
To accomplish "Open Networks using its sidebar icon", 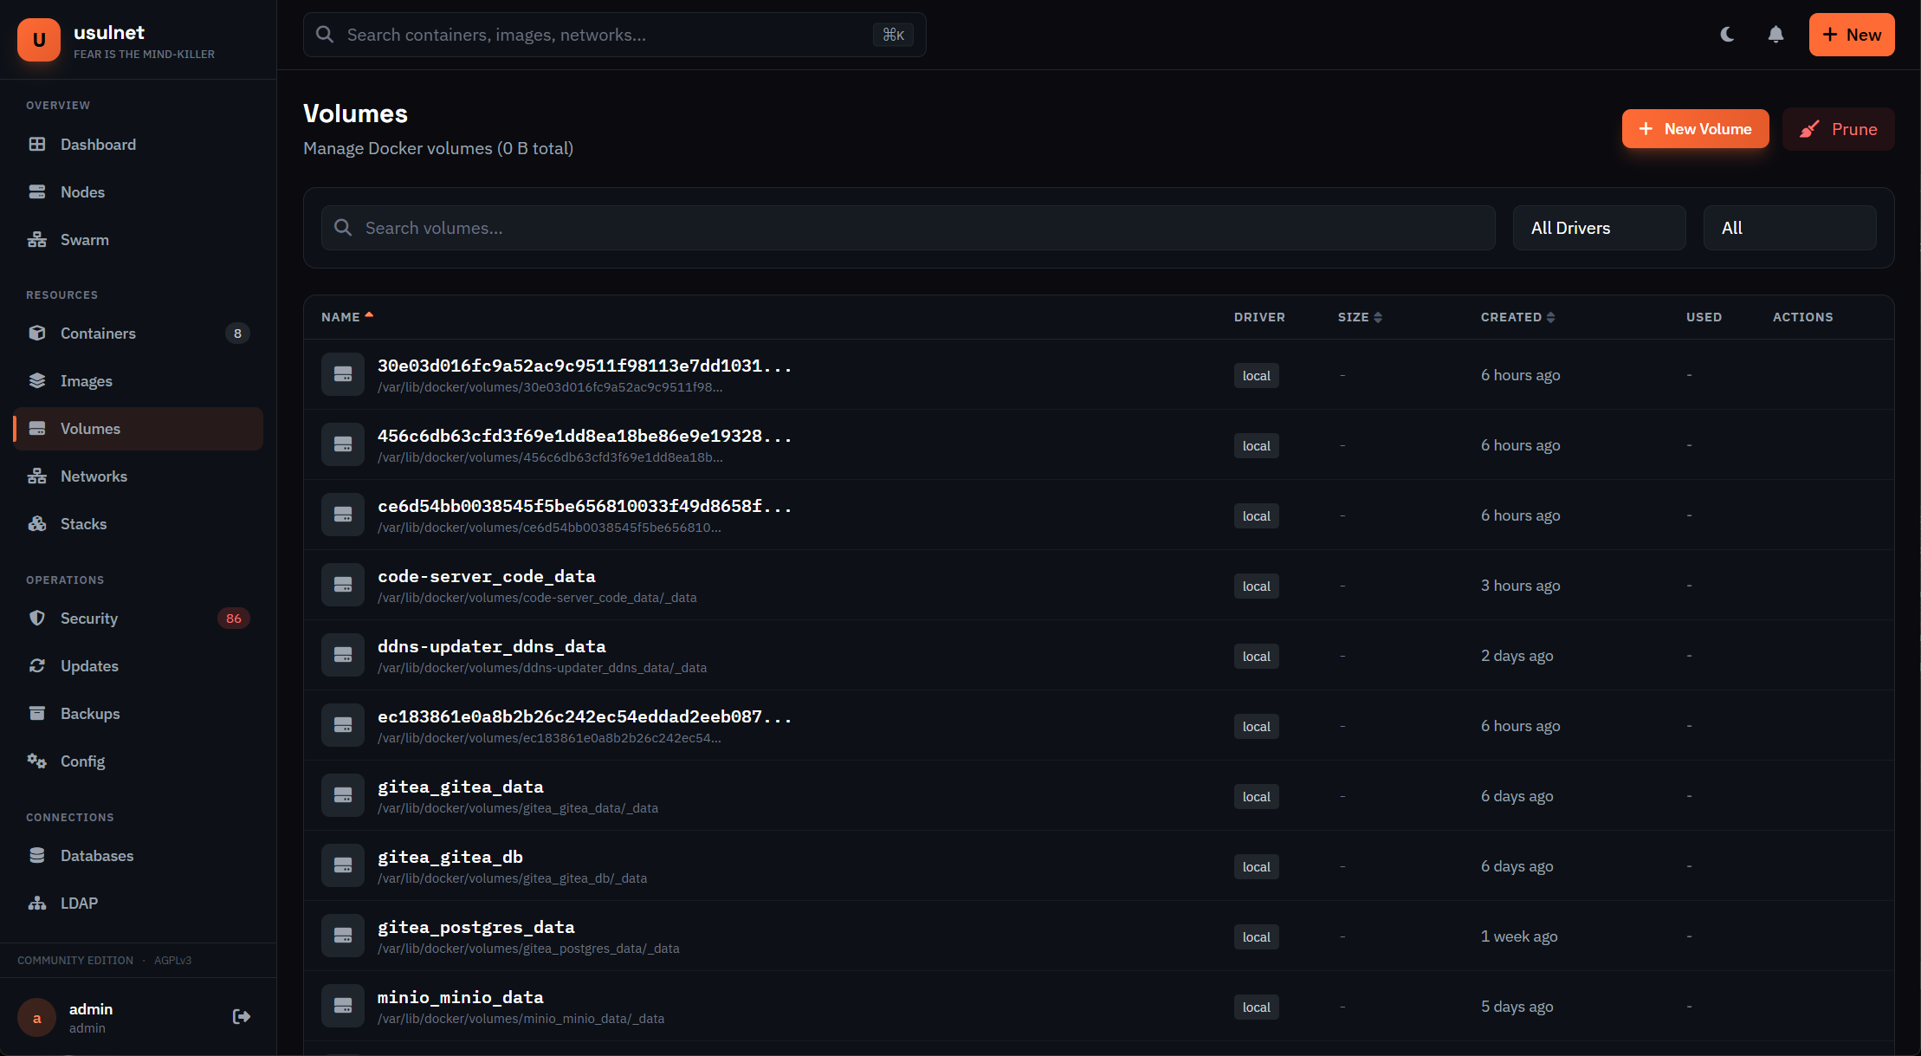I will click(x=37, y=476).
